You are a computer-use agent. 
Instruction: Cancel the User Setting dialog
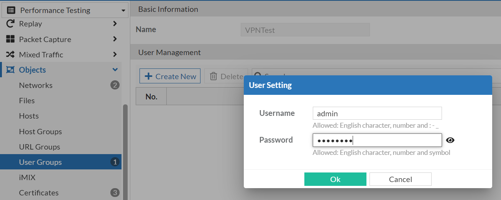pos(401,179)
